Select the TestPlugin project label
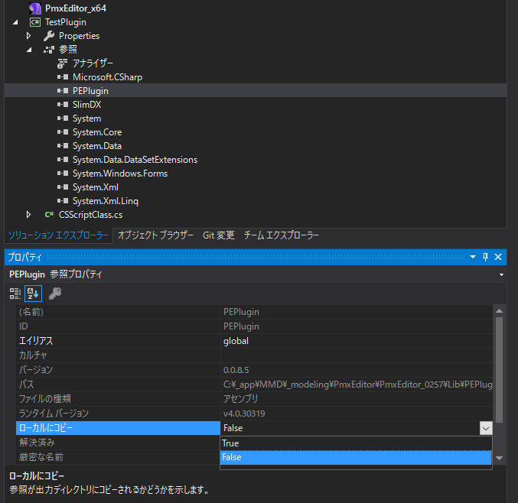This screenshot has width=518, height=503. click(x=66, y=22)
